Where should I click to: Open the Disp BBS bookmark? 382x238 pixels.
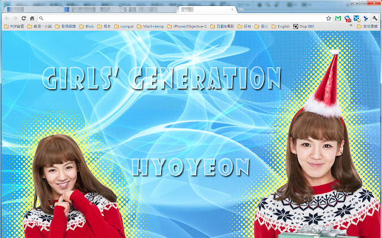point(304,26)
